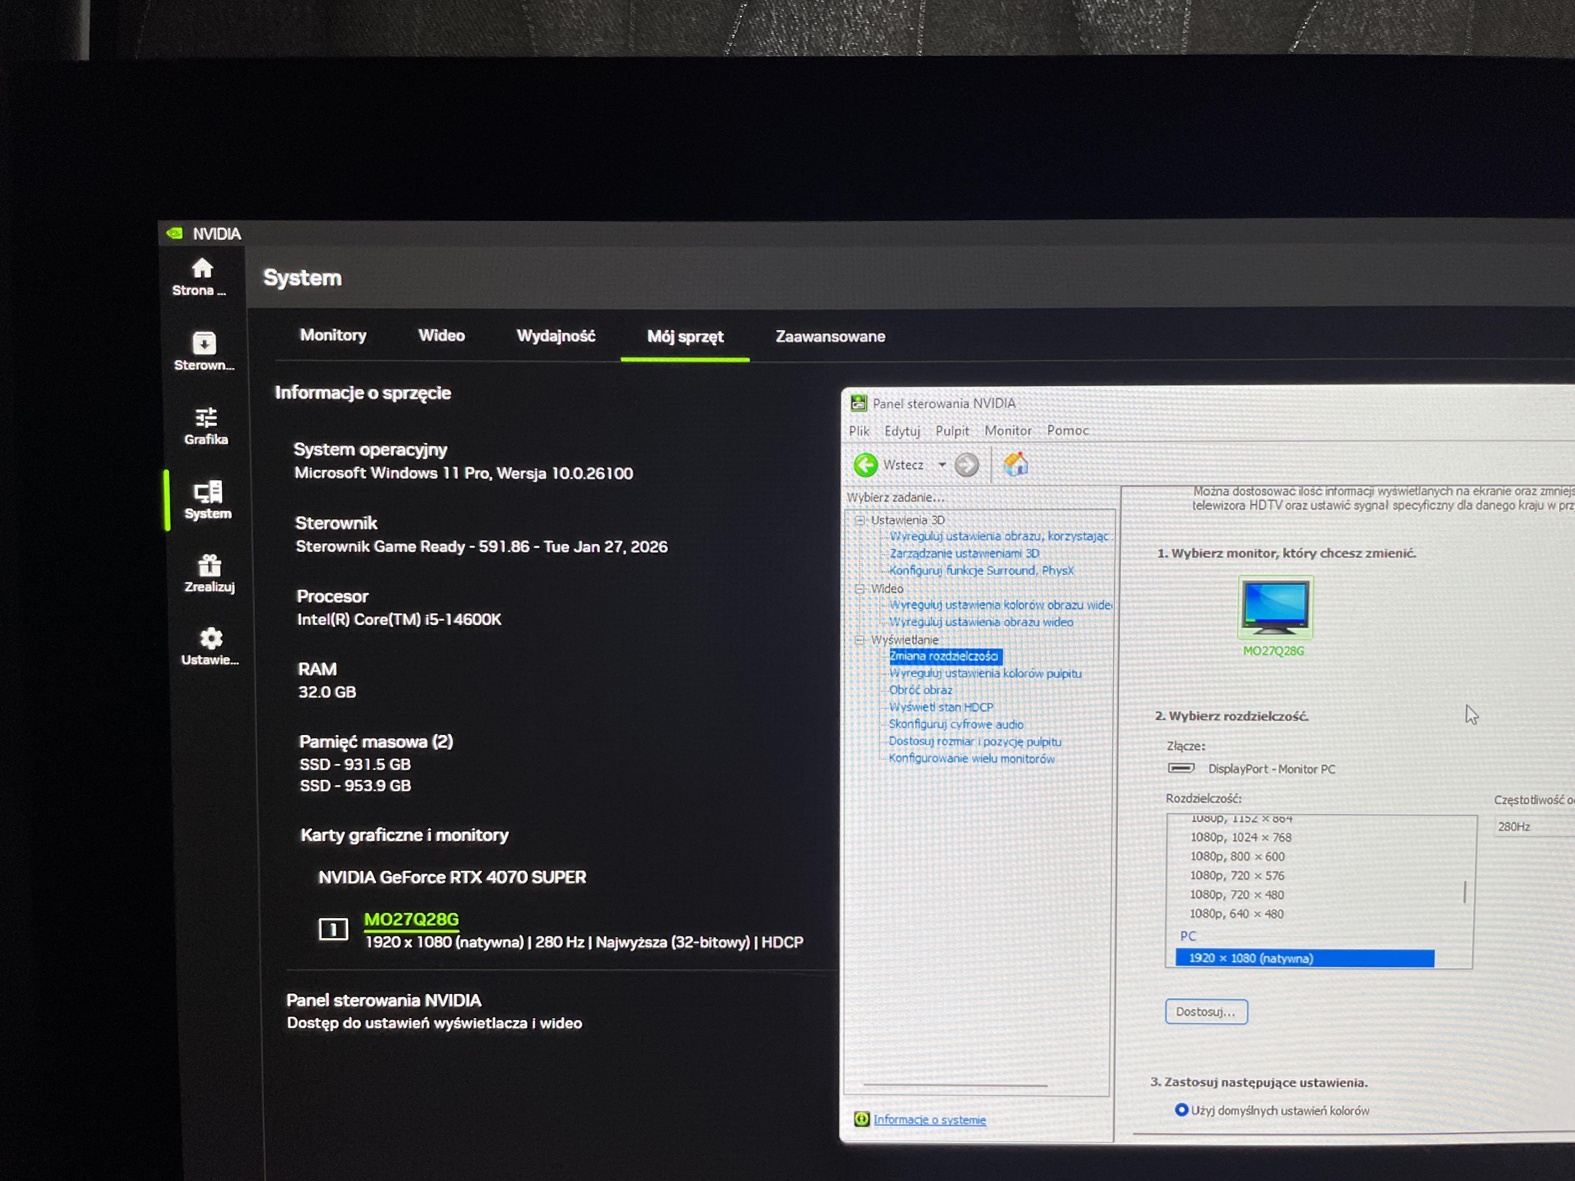Open the Wstecz history dropdown arrow
1575x1181 pixels.
click(942, 465)
